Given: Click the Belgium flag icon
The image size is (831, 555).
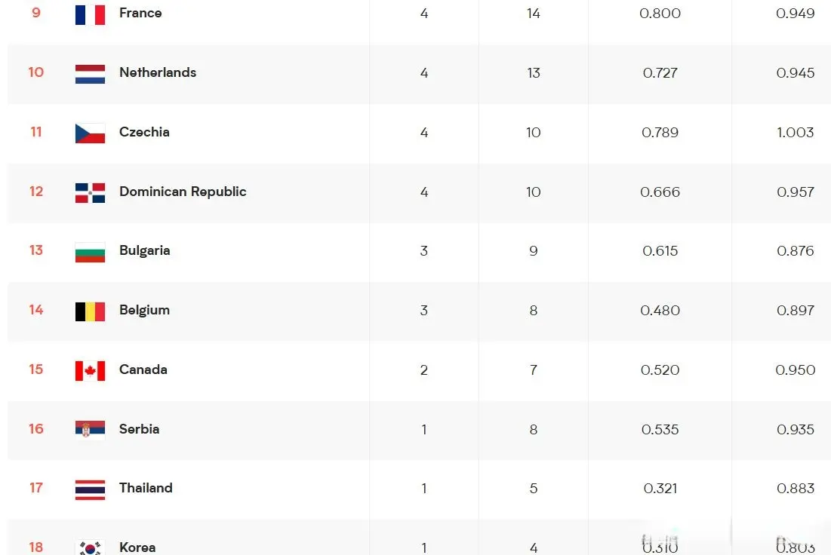Looking at the screenshot, I should tap(90, 312).
